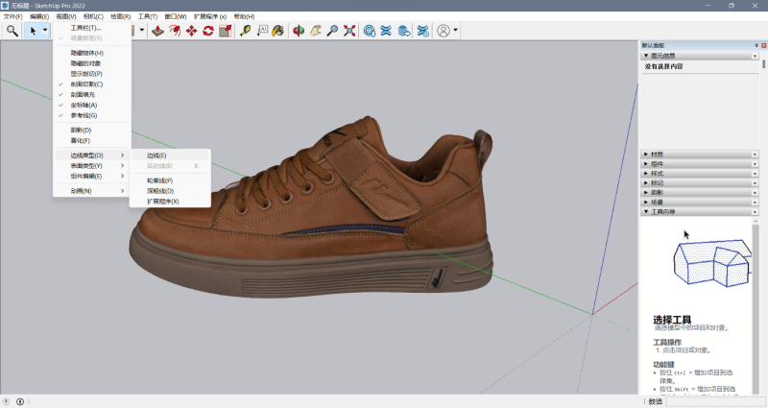Click the default tray vertical scrollbar
Screen dimensions: 768x408
click(763, 64)
